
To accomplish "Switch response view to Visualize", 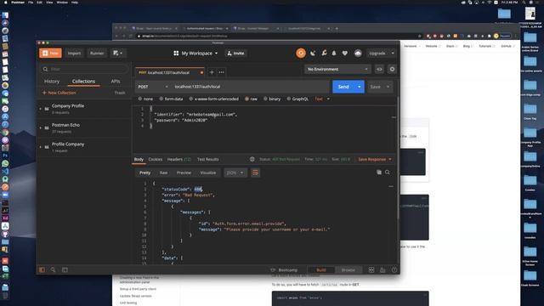I will tap(207, 173).
